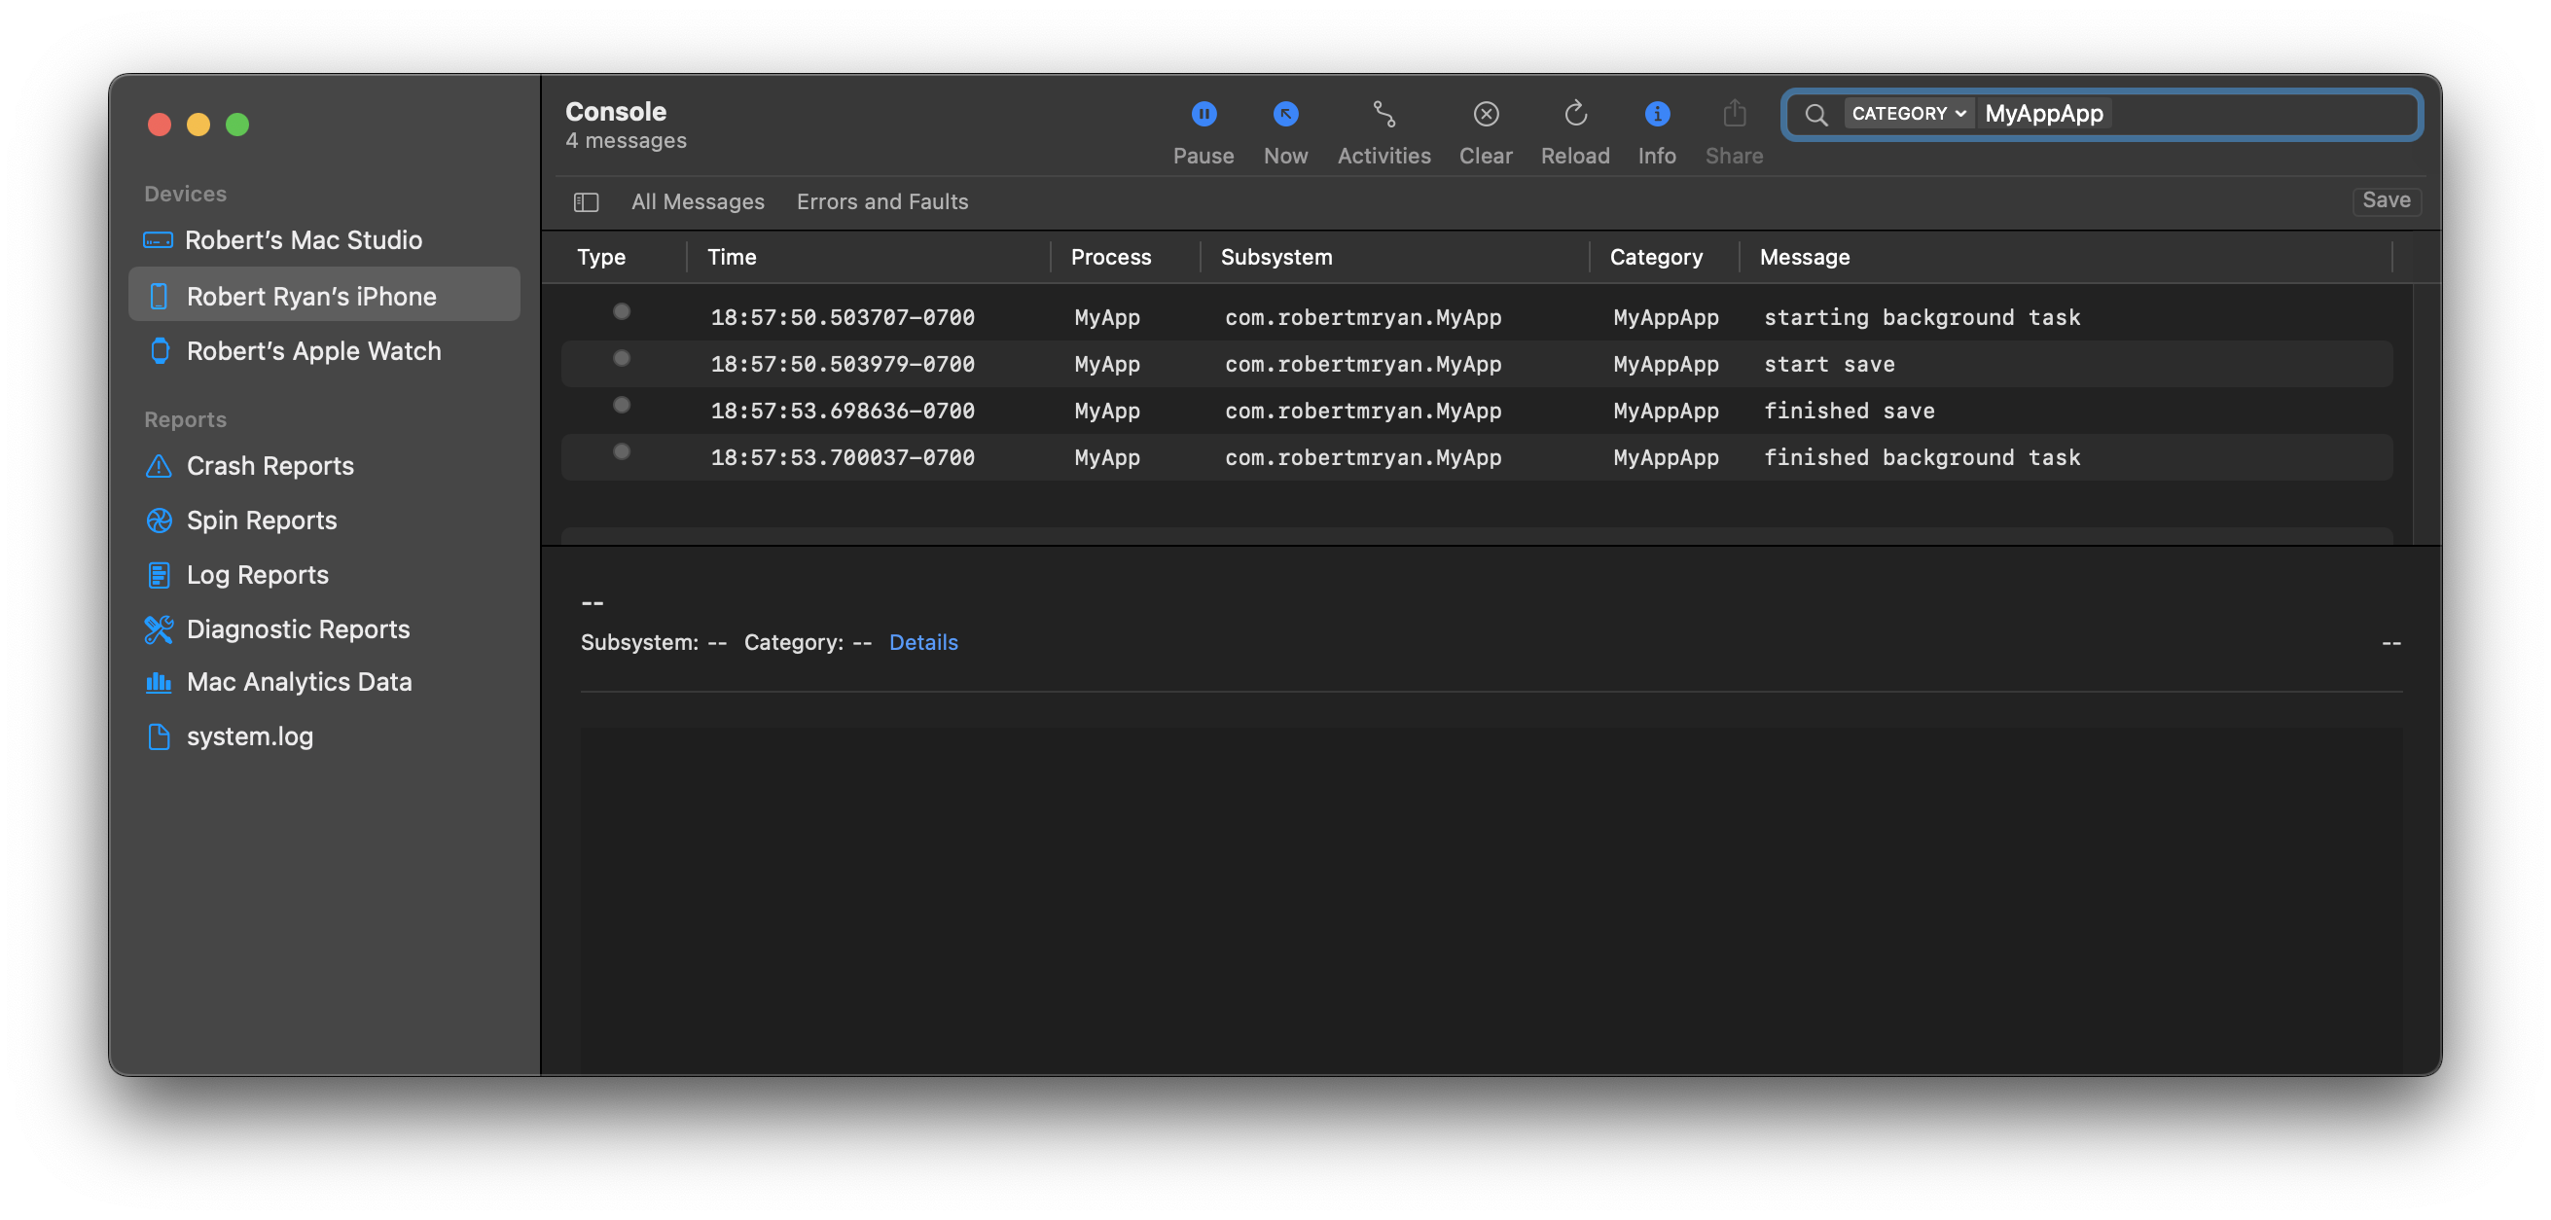Click timestamp 18:57:50.503707-0700
Viewport: 2551px width, 1220px height.
pyautogui.click(x=843, y=318)
